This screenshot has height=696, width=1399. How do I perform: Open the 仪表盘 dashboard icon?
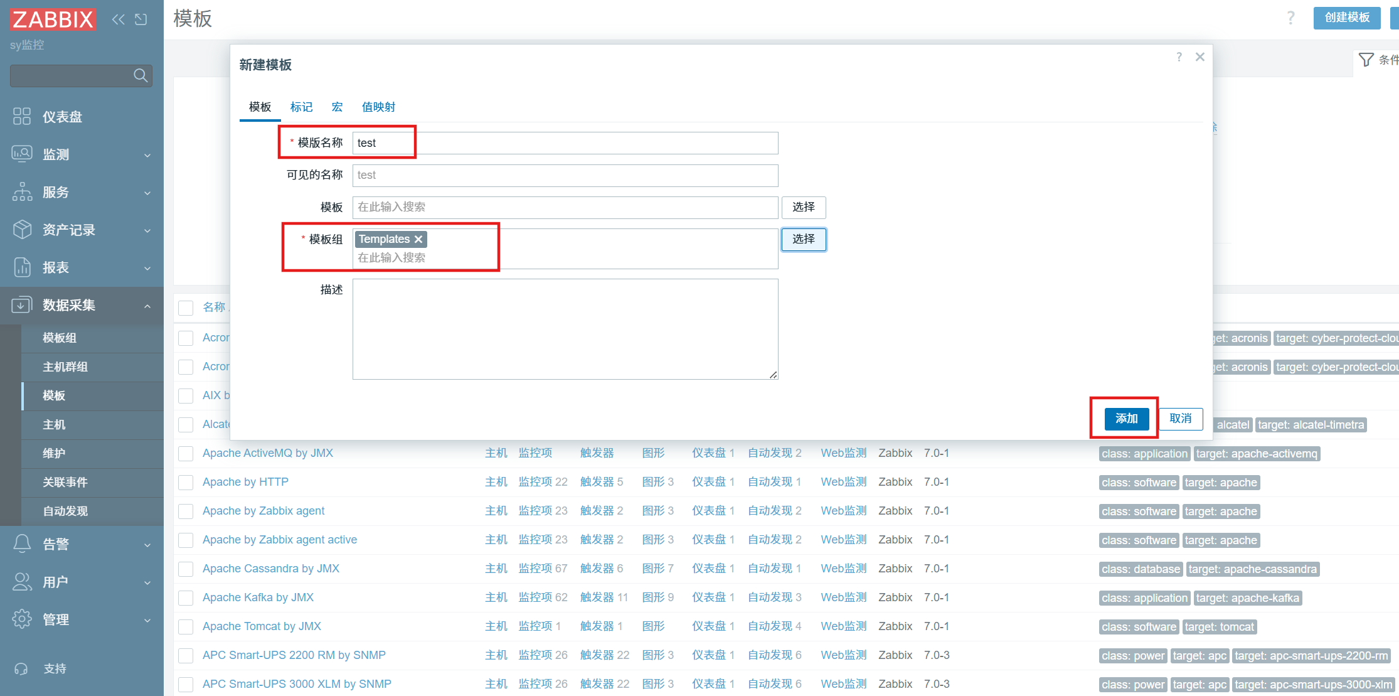tap(22, 117)
